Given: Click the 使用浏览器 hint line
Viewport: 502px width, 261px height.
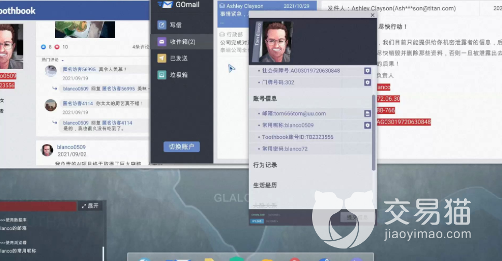Looking at the screenshot, I should 13,243.
